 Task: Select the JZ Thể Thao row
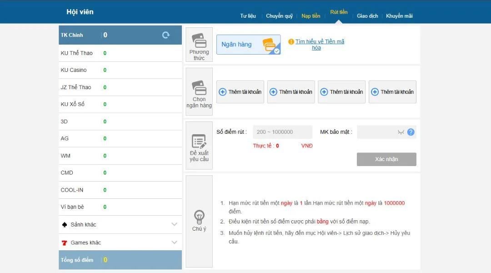click(x=120, y=87)
